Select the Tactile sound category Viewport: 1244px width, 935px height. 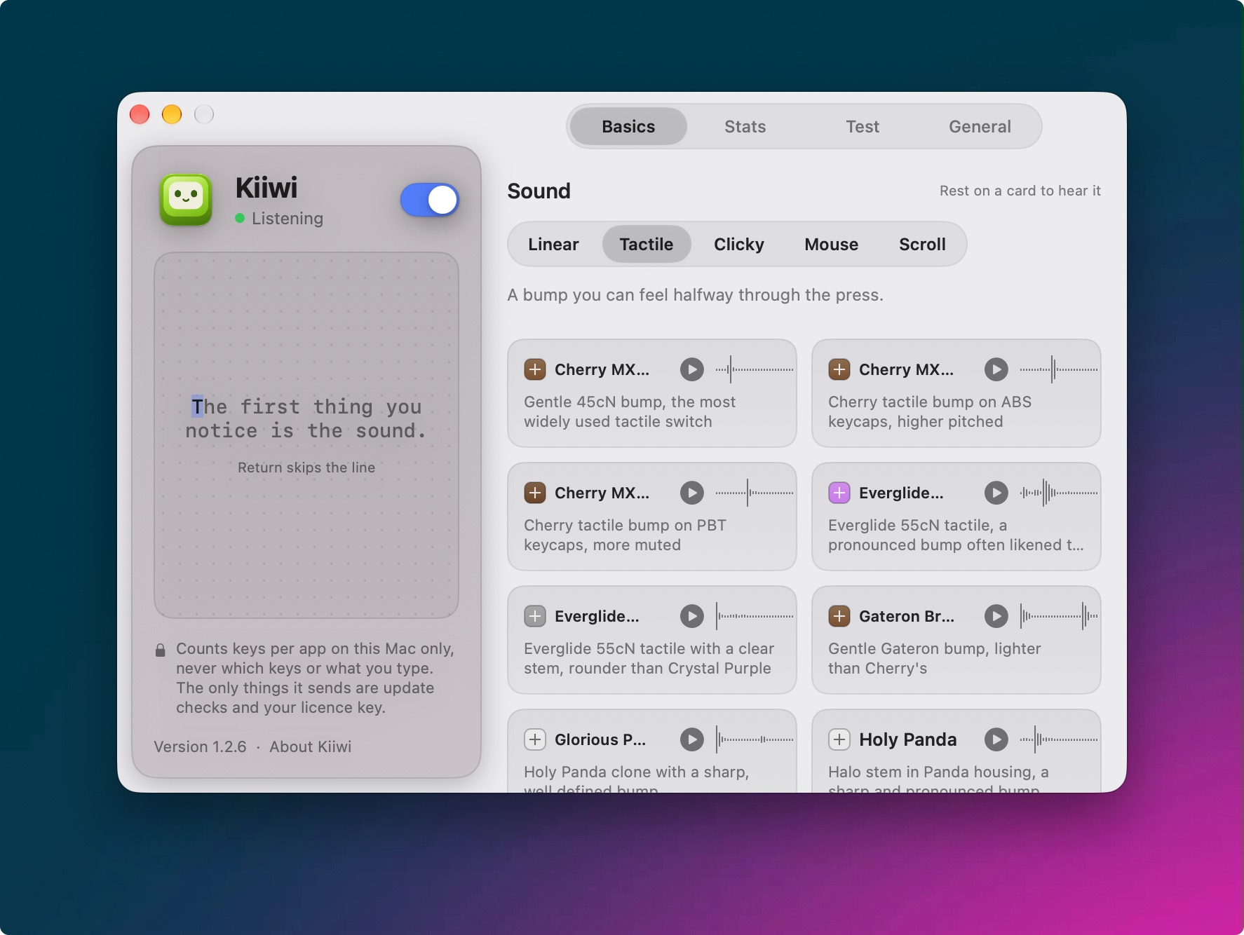point(647,245)
